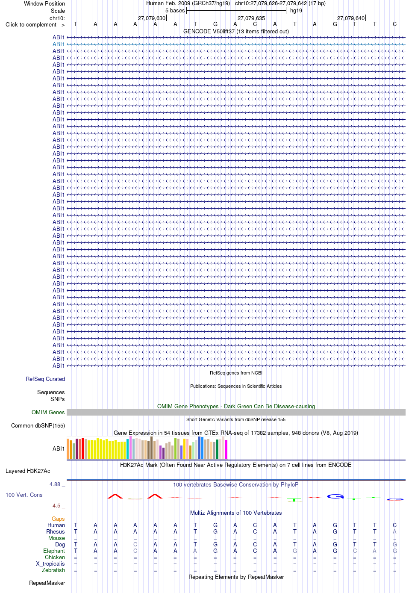The image size is (406, 593).
Task: Click the 'Click to complement -->' label
Action: (x=35, y=24)
